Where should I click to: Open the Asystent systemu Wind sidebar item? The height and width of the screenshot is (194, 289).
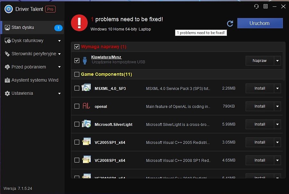coord(32,80)
